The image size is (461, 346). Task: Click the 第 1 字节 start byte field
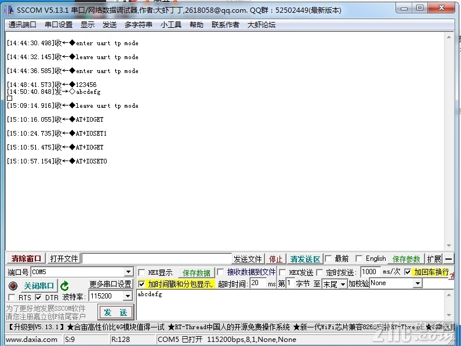pyautogui.click(x=290, y=283)
